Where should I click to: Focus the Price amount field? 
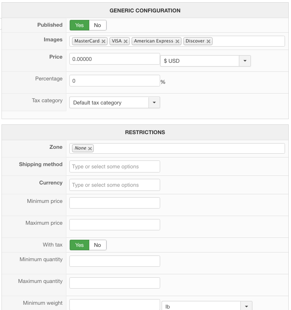click(x=115, y=59)
